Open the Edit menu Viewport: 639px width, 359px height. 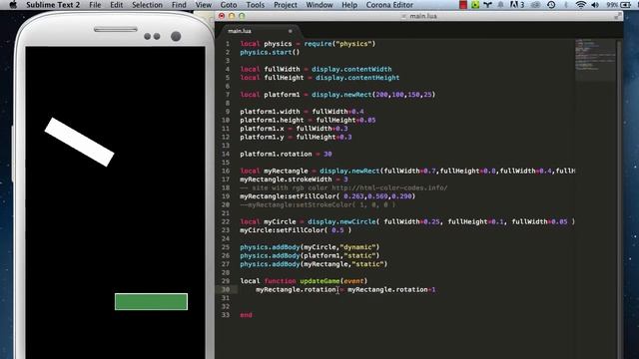pyautogui.click(x=116, y=5)
